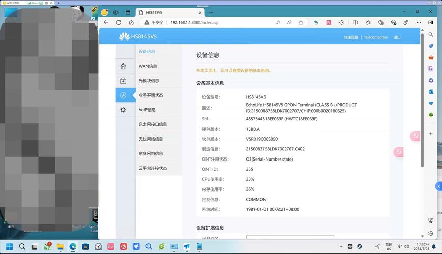Open the browser essentials heart icon
Image resolution: width=442 pixels, height=254 pixels.
click(x=394, y=22)
